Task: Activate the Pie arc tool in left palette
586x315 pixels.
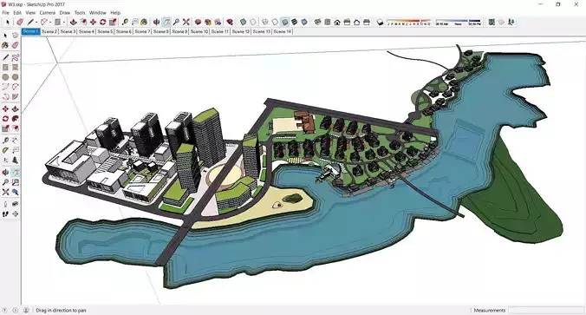Action: pyautogui.click(x=15, y=96)
